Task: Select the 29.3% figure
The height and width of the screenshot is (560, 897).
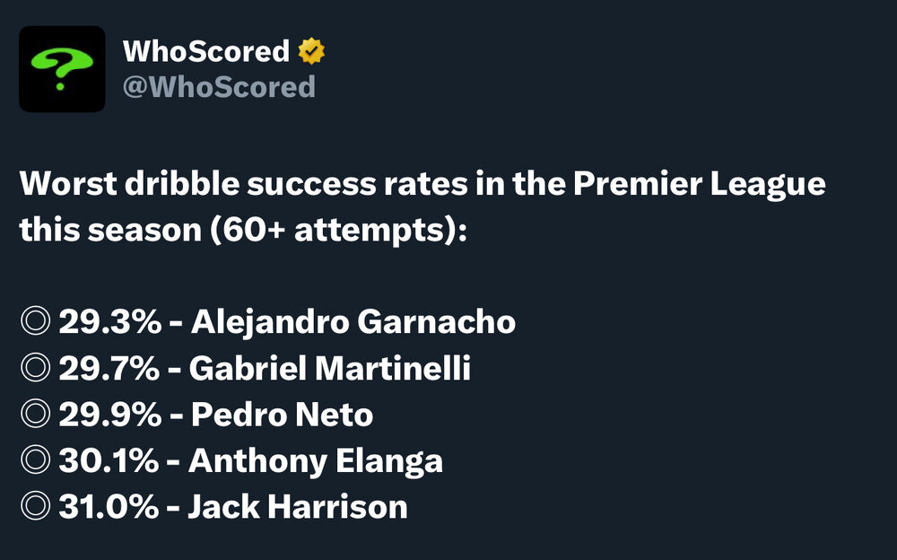Action: coord(109,321)
